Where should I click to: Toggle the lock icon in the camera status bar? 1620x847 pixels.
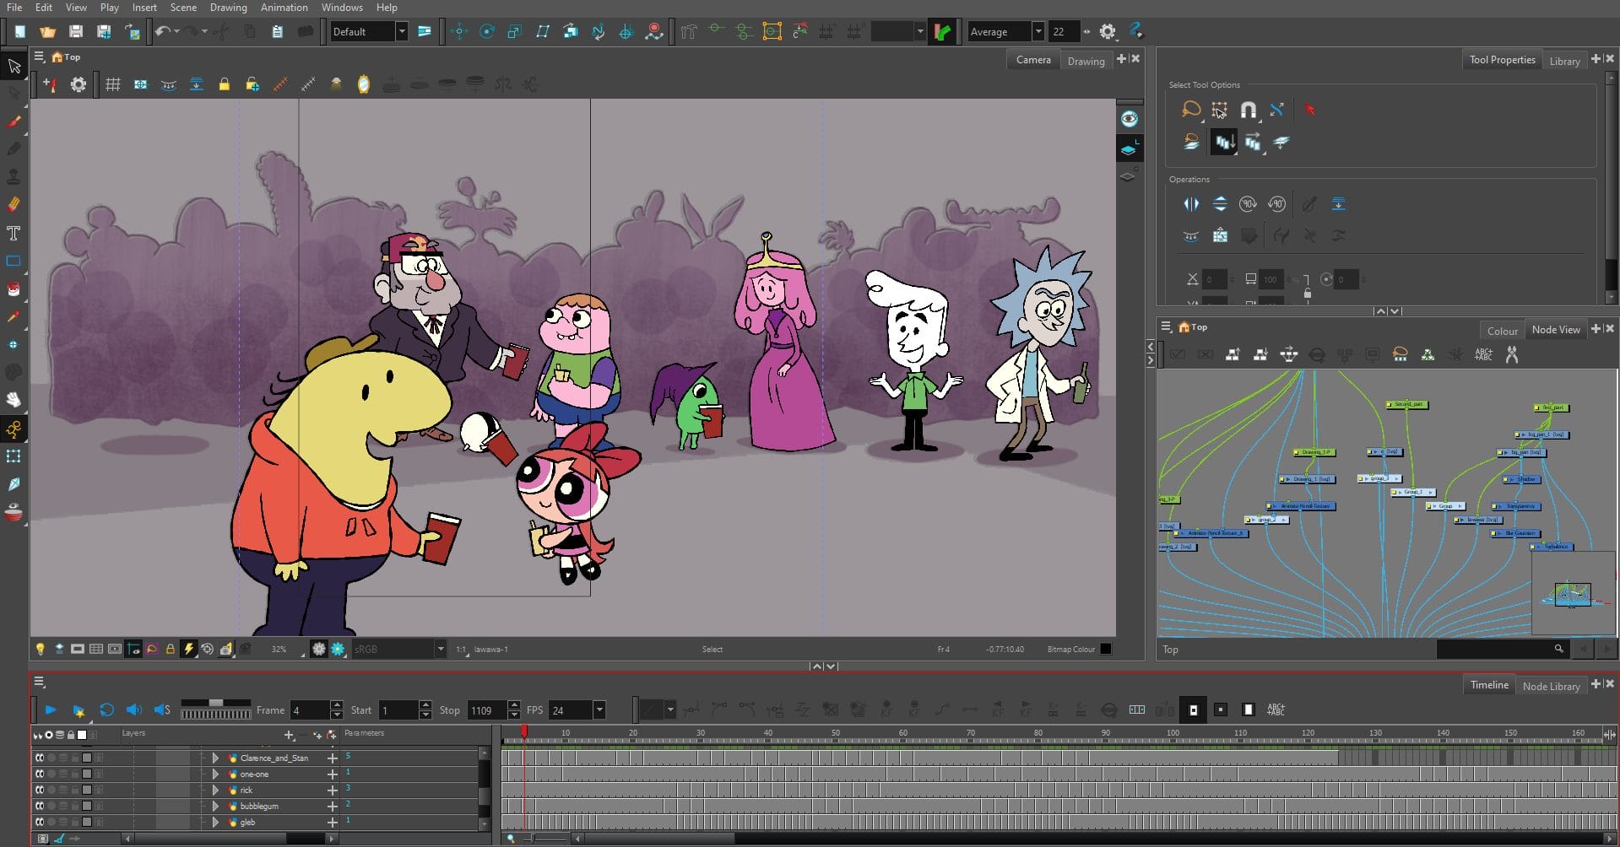tap(171, 649)
